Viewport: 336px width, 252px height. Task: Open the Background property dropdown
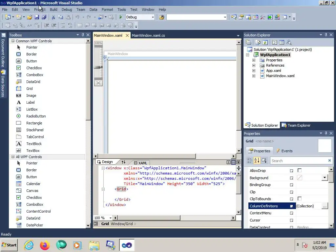pyautogui.click(x=325, y=178)
